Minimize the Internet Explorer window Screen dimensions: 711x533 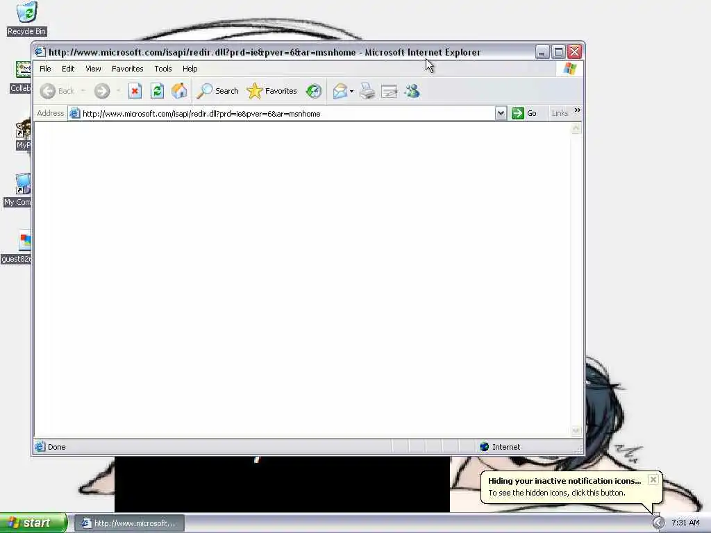tap(542, 52)
